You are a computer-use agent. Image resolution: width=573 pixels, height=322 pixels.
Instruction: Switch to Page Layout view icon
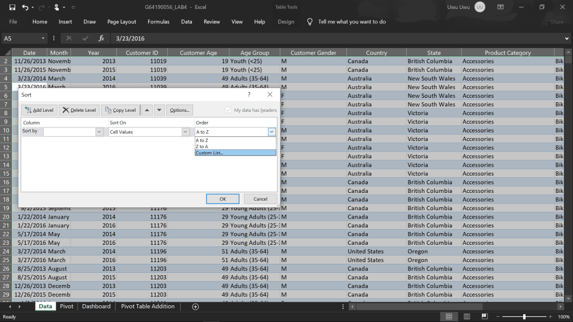[466, 317]
